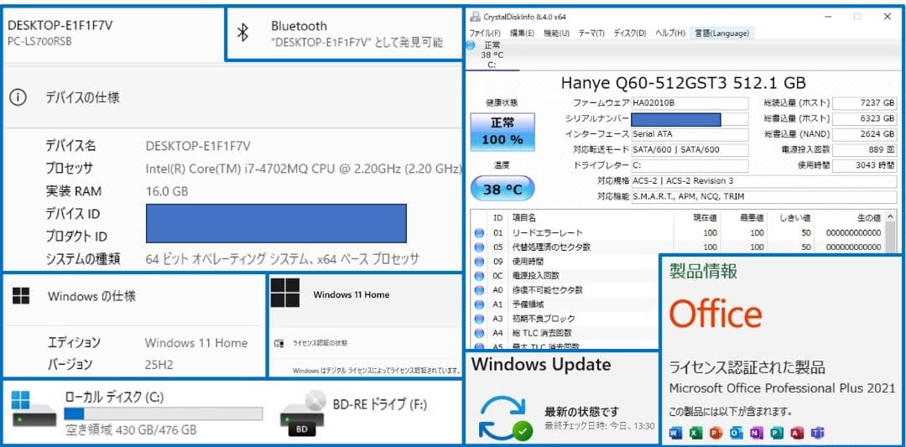Screen dimensions: 906x447
Task: Click the 実装 RAM value 16.0 GB
Action: click(166, 191)
